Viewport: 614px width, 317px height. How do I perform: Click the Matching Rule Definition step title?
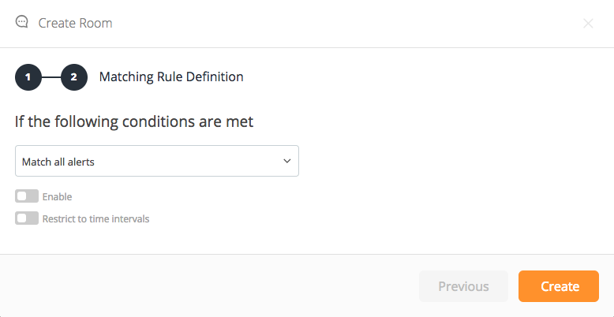pyautogui.click(x=171, y=77)
